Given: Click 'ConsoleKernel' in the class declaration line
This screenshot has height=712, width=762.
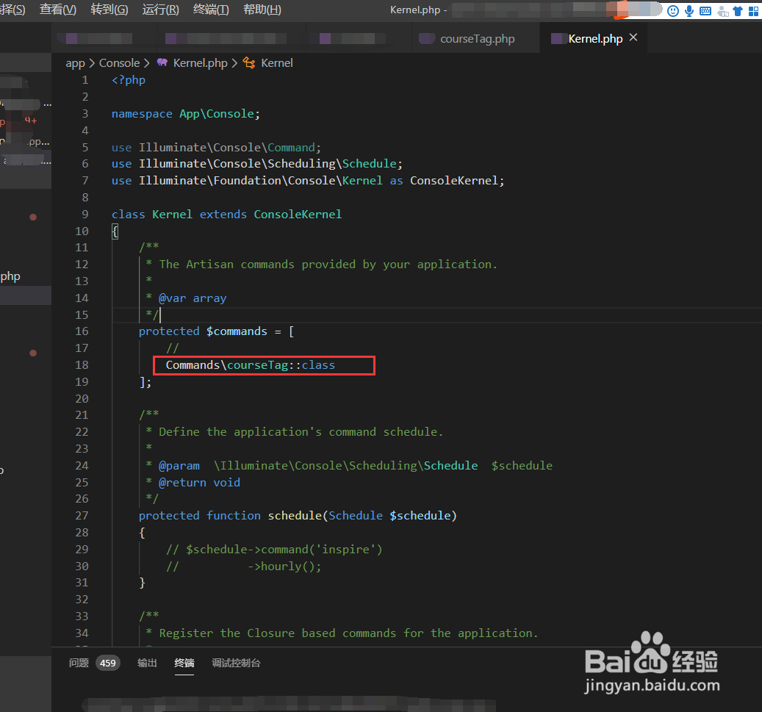Looking at the screenshot, I should click(298, 215).
